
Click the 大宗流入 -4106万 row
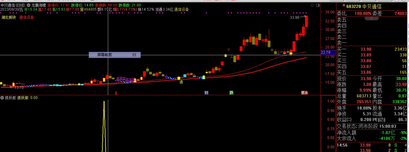point(372,138)
